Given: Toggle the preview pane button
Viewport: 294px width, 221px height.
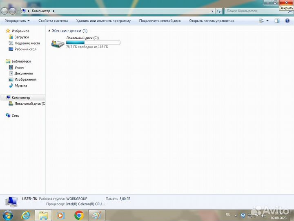Looking at the screenshot, I should coord(277,20).
